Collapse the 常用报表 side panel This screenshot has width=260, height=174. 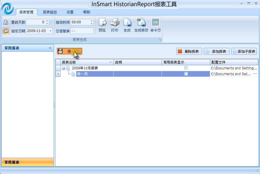pyautogui.click(x=50, y=48)
